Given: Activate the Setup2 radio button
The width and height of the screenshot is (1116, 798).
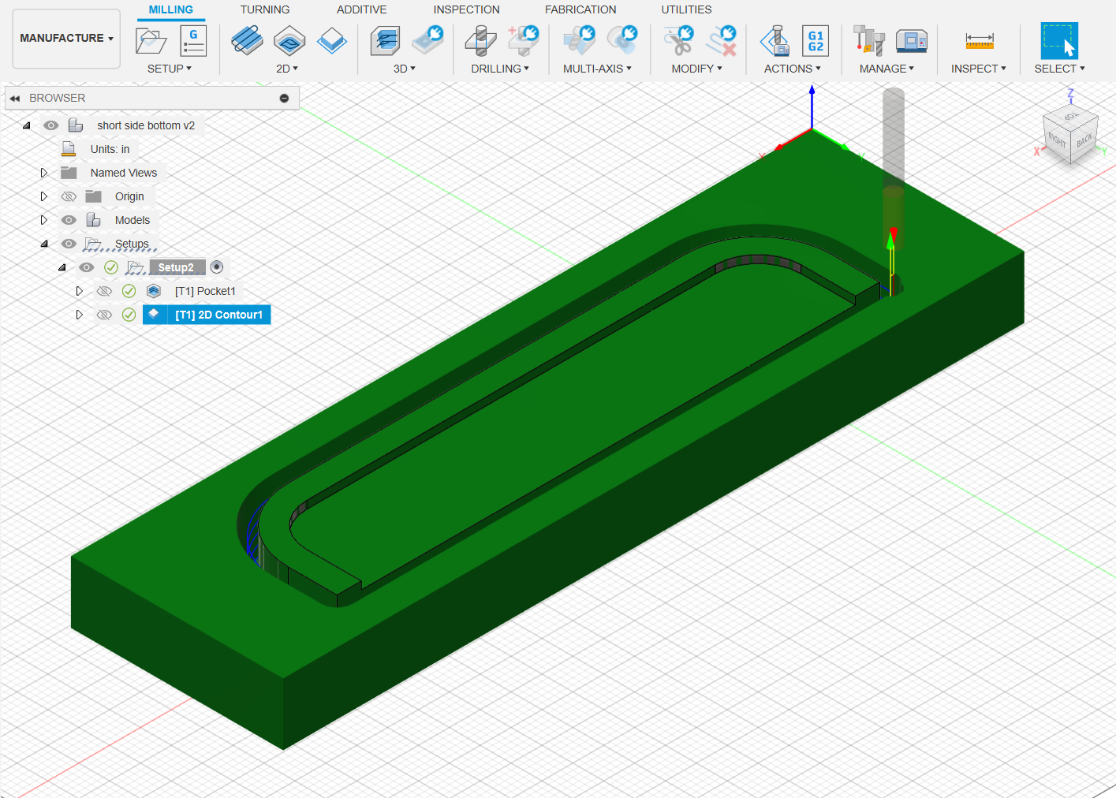Looking at the screenshot, I should (217, 267).
